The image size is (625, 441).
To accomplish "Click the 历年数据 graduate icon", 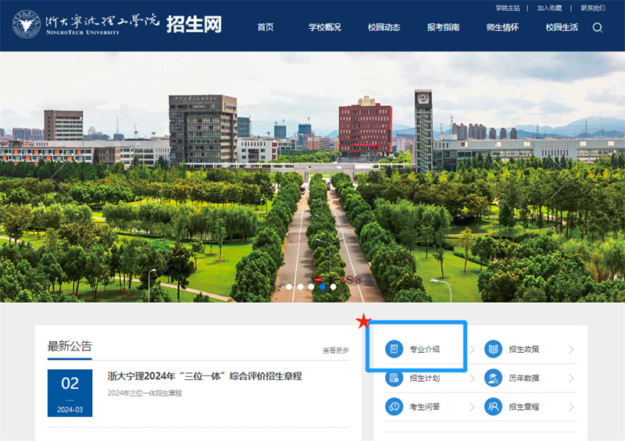I will click(493, 378).
